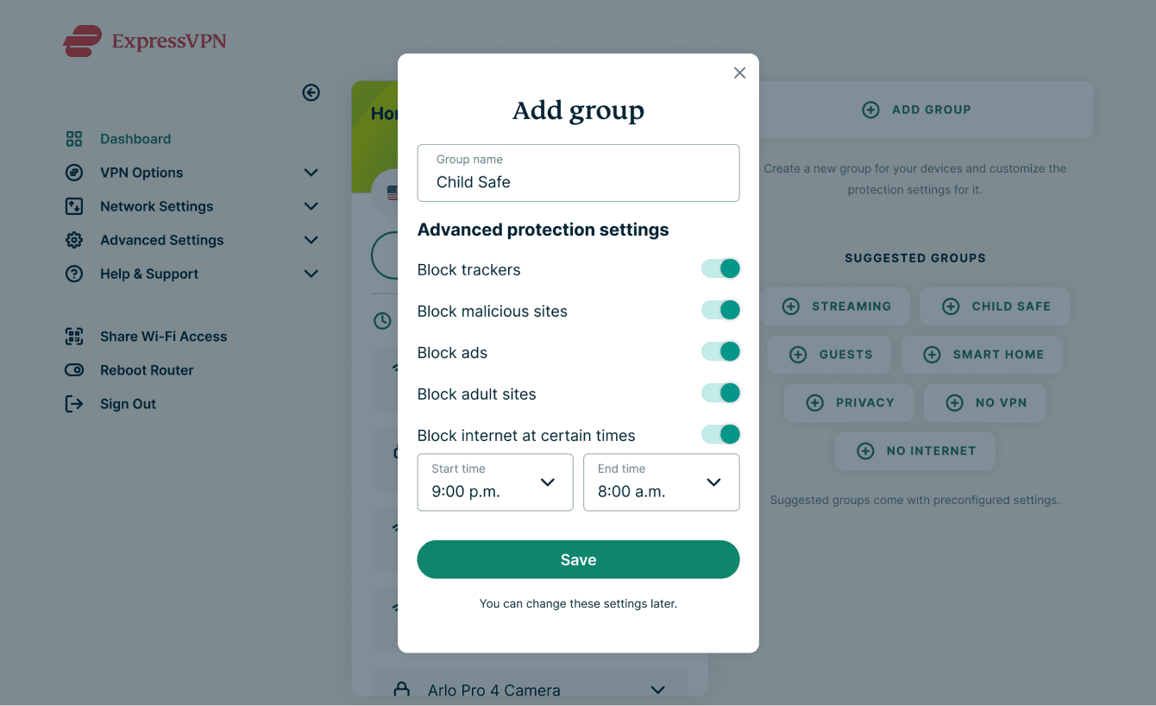
Task: Click the Reboot Router icon
Action: (x=74, y=369)
